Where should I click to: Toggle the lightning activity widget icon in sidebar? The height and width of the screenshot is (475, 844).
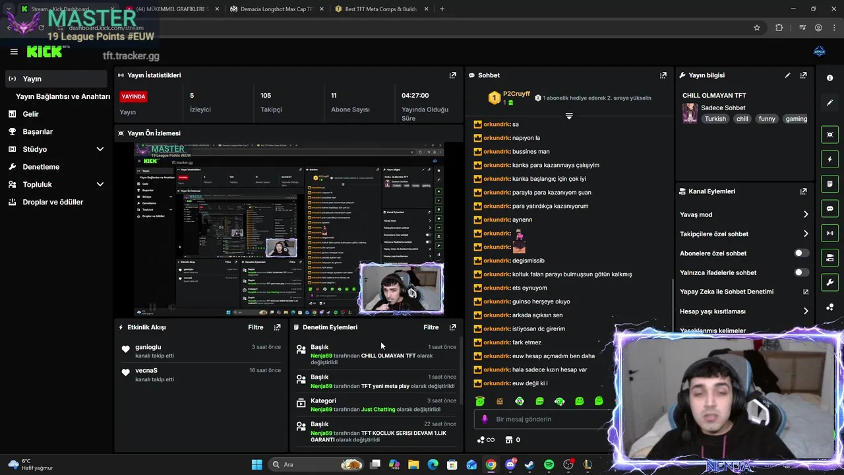[x=829, y=159]
